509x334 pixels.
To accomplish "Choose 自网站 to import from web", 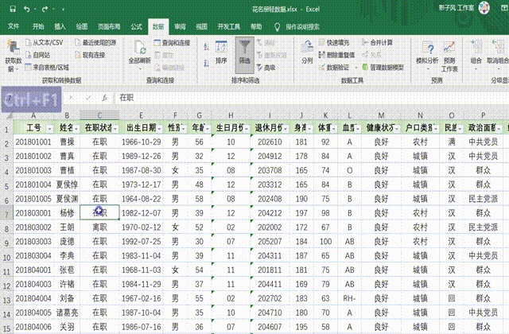I will point(37,55).
